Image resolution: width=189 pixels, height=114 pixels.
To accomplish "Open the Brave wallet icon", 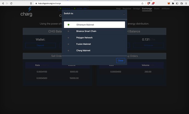I will (182, 3).
